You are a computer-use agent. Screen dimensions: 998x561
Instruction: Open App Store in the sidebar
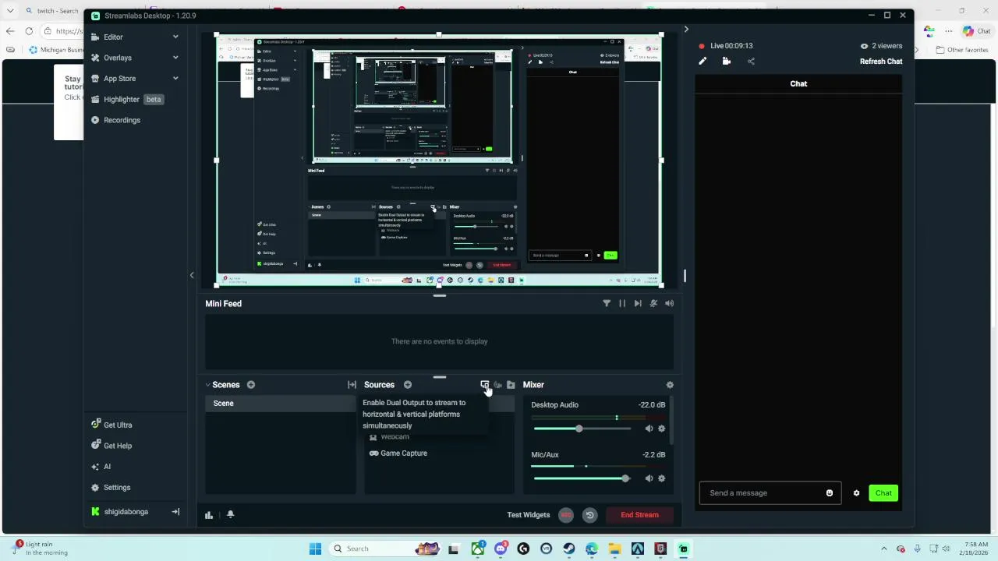point(119,79)
